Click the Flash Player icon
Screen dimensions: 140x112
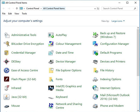pyautogui.click(x=6, y=79)
